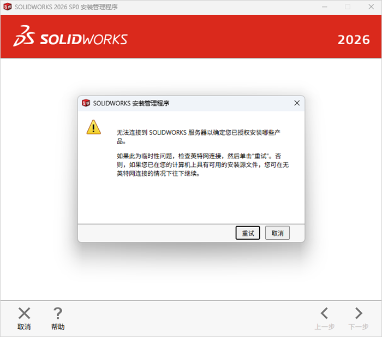Image resolution: width=382 pixels, height=337 pixels.
Task: Click the 重试 retry button
Action: click(x=248, y=233)
